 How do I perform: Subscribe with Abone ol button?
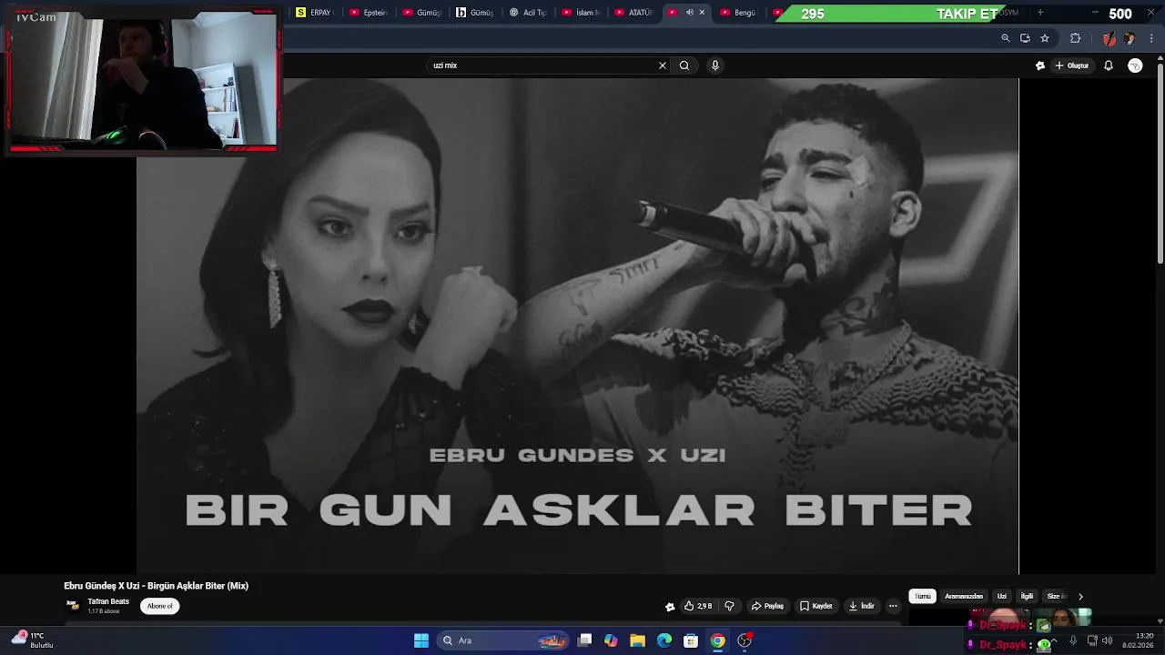click(160, 606)
